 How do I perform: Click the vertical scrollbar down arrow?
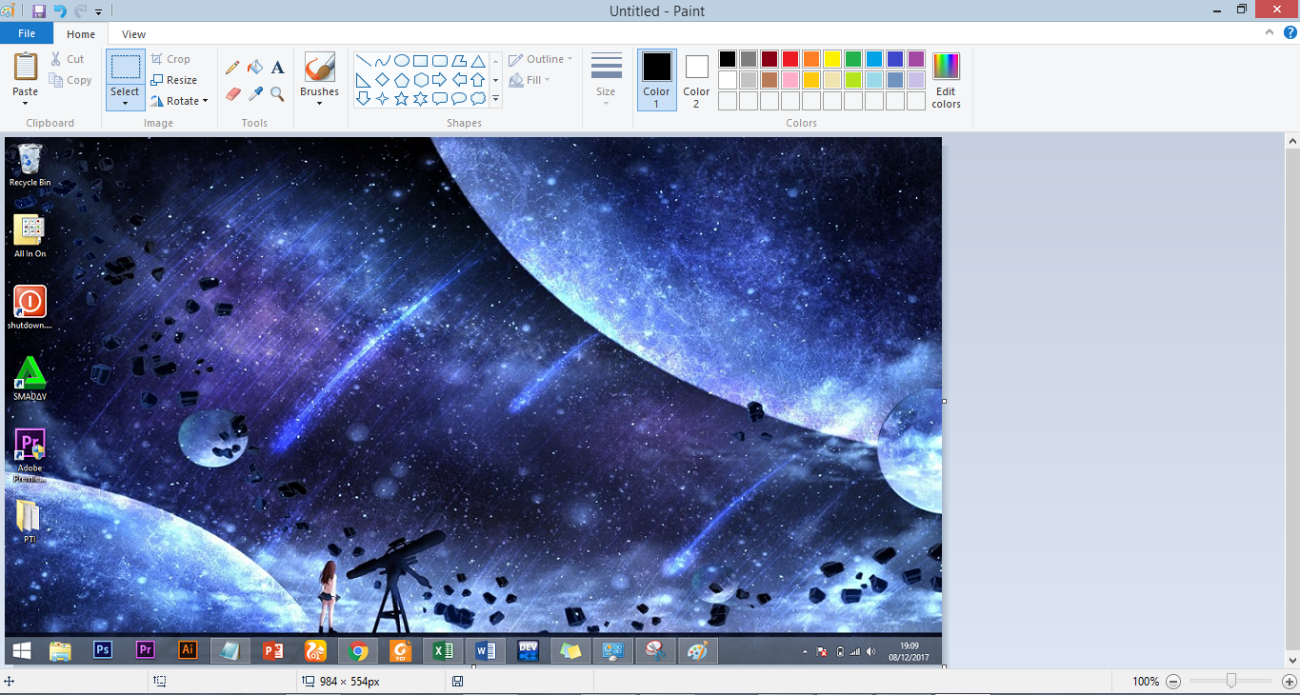coord(1292,659)
